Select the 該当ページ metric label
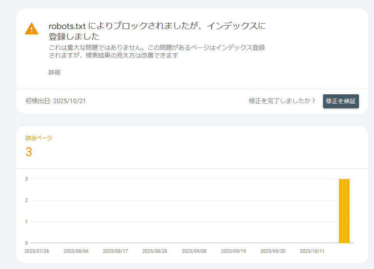The width and height of the screenshot is (374, 269). pos(39,138)
